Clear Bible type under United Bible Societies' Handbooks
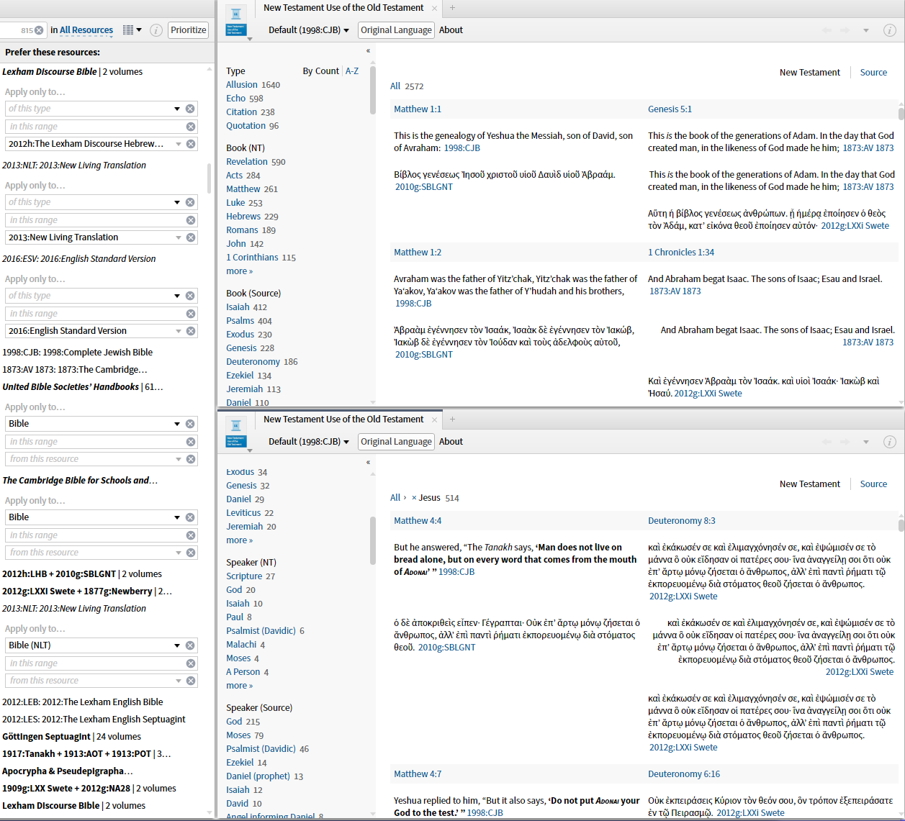905x821 pixels. point(190,424)
